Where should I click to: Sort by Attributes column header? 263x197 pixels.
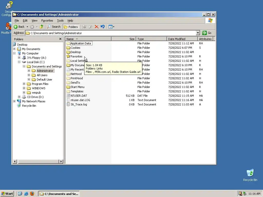(x=205, y=39)
